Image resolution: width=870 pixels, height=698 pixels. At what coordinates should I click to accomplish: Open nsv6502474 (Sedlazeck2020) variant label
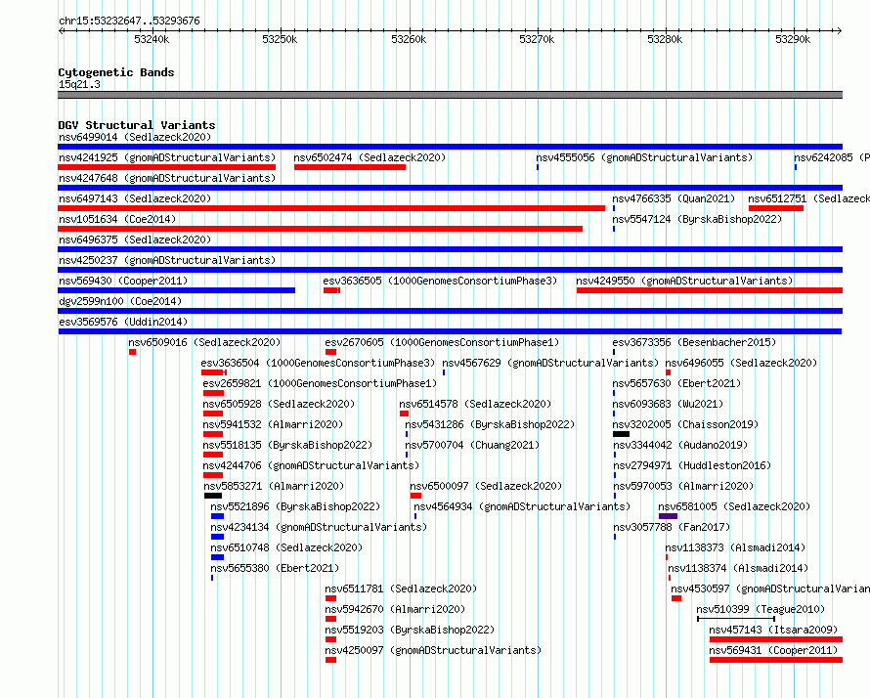(370, 157)
